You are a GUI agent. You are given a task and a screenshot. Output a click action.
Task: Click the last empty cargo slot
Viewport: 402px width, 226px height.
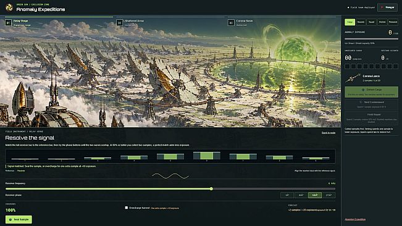point(396,66)
